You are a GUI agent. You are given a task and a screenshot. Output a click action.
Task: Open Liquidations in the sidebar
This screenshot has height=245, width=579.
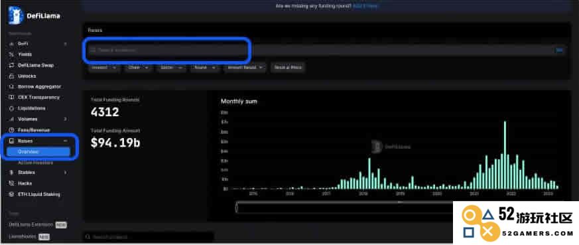point(31,109)
